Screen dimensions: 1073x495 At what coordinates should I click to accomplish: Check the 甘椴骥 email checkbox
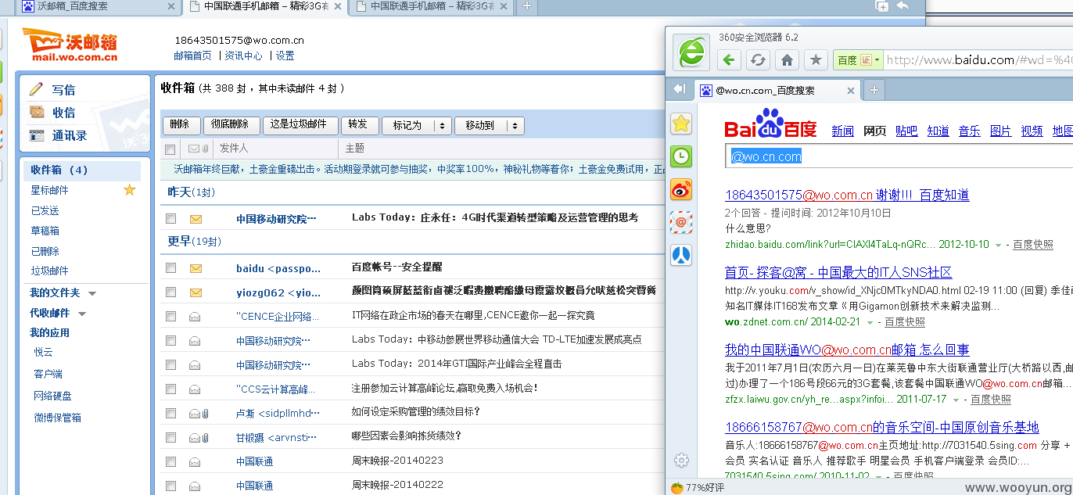click(171, 437)
